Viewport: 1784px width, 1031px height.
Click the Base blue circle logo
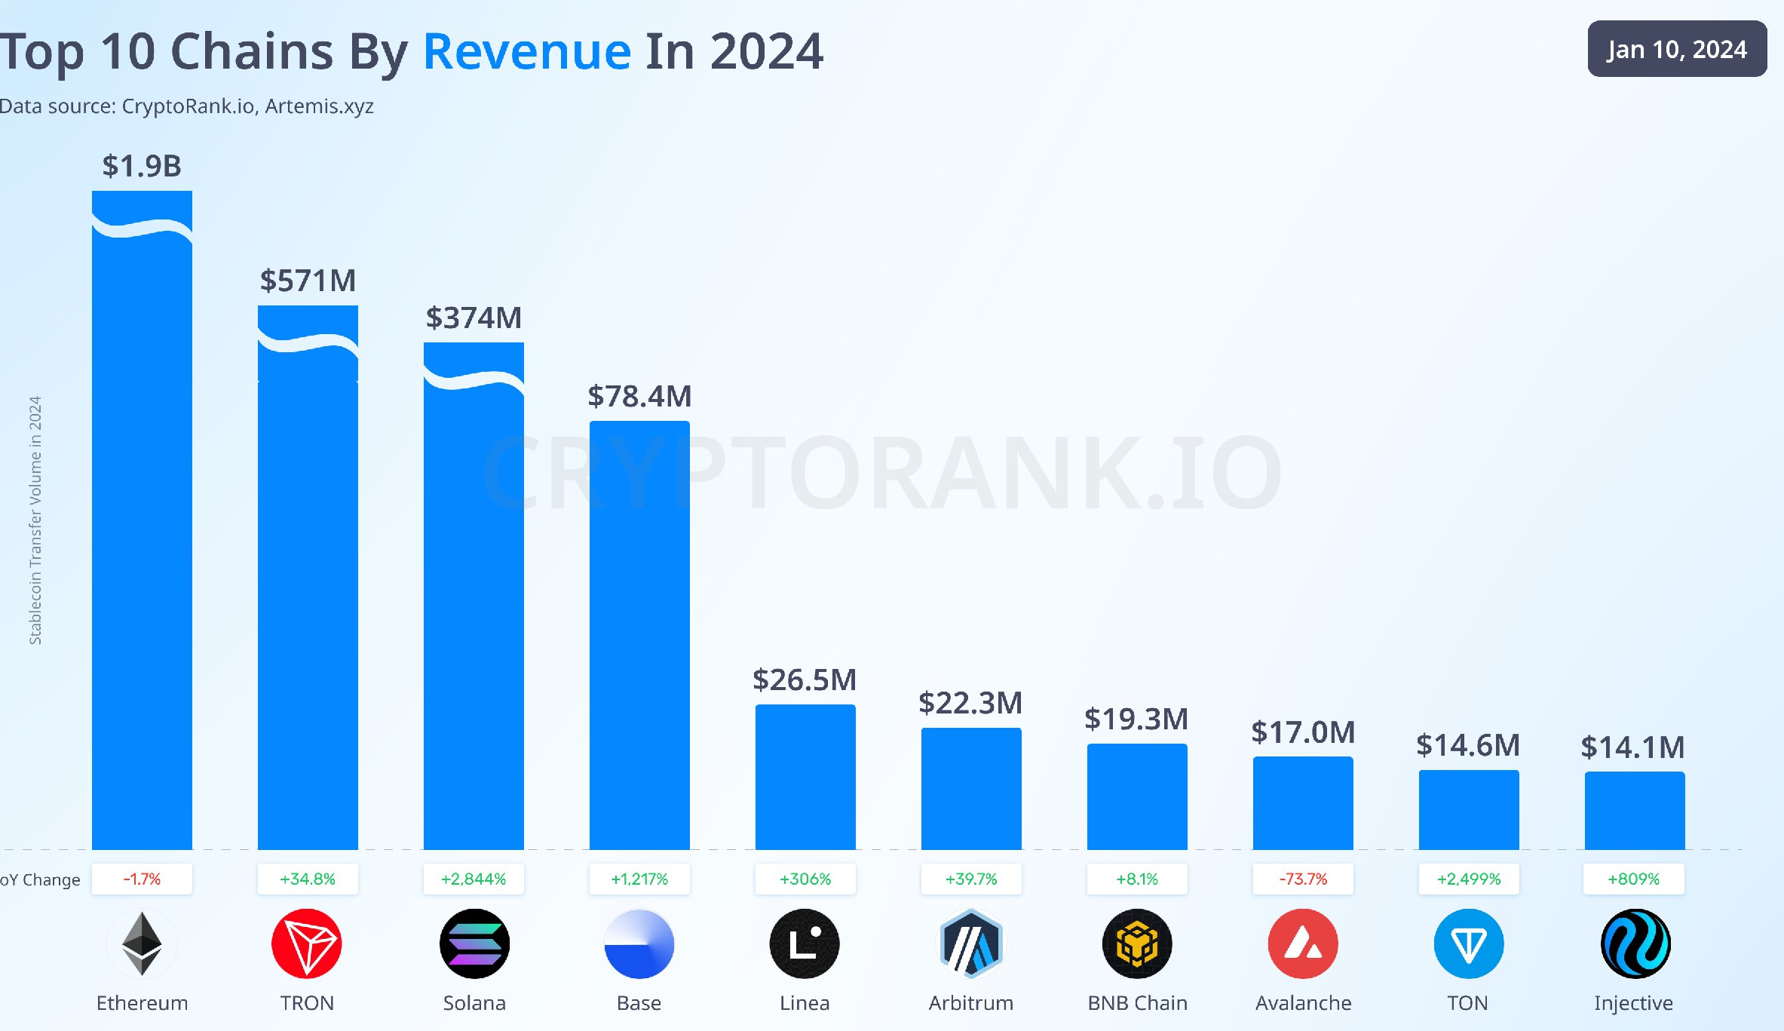639,944
